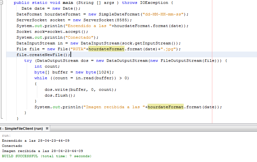
Task: Click the ServerSocket(8585) constructor call
Action: (x=106, y=20)
